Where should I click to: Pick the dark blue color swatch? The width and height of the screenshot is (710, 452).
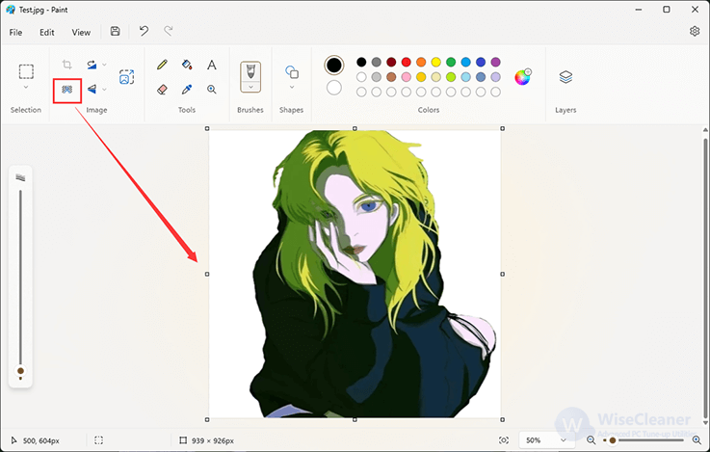click(x=481, y=62)
